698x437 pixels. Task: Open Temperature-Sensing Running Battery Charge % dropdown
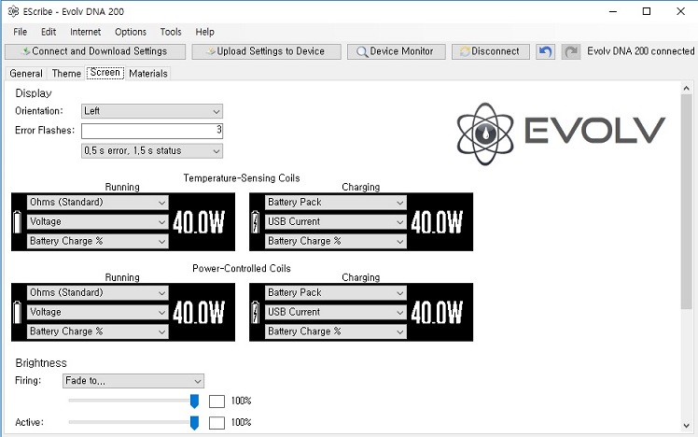[x=97, y=241]
